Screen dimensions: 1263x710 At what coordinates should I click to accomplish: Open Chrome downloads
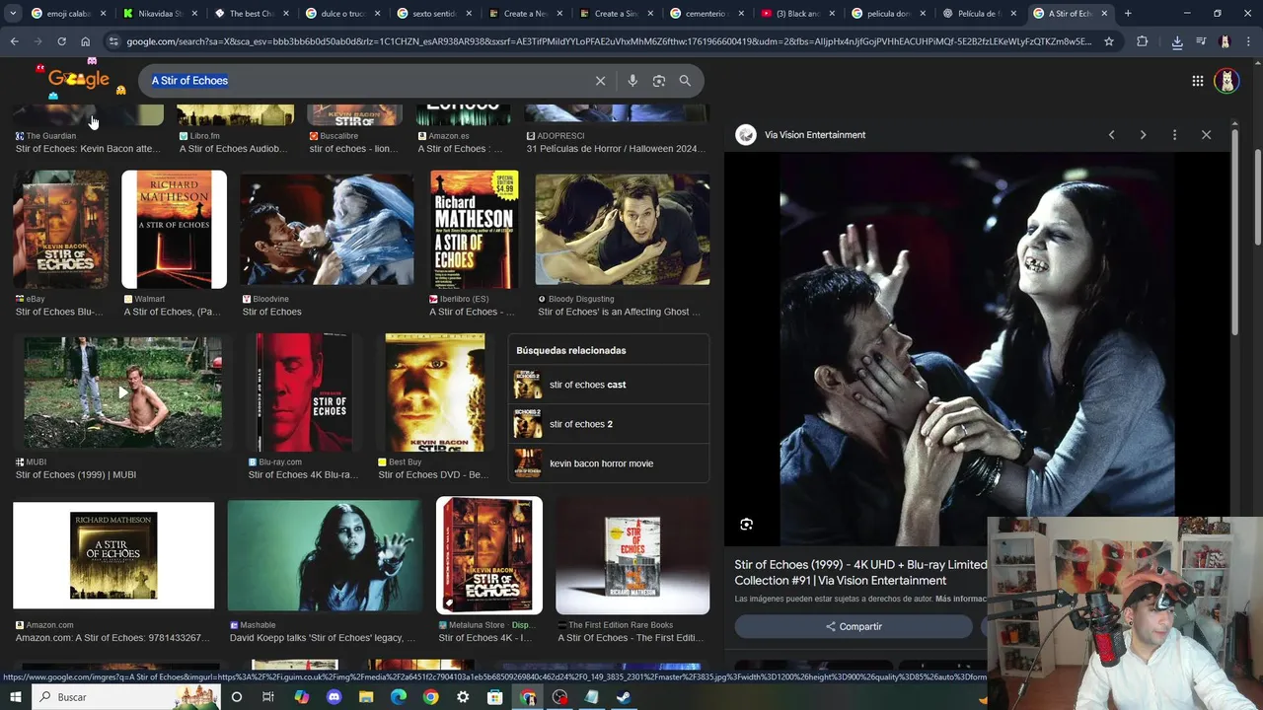pos(1177,41)
